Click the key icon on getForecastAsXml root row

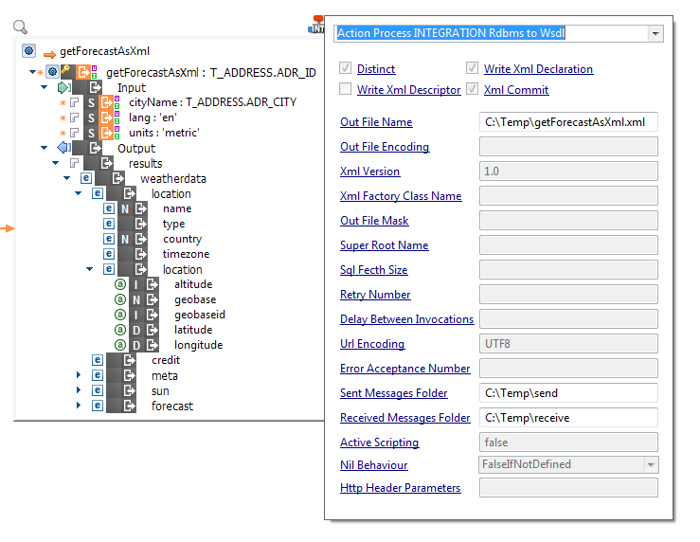click(x=65, y=69)
